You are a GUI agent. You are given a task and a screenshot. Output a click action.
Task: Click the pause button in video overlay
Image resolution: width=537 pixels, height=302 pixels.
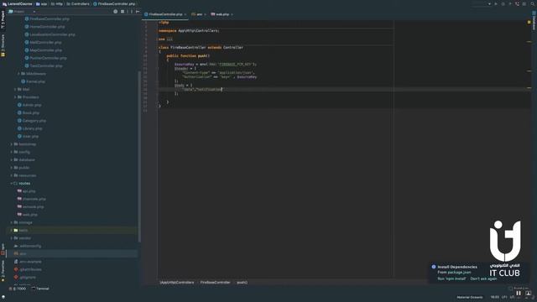(519, 294)
